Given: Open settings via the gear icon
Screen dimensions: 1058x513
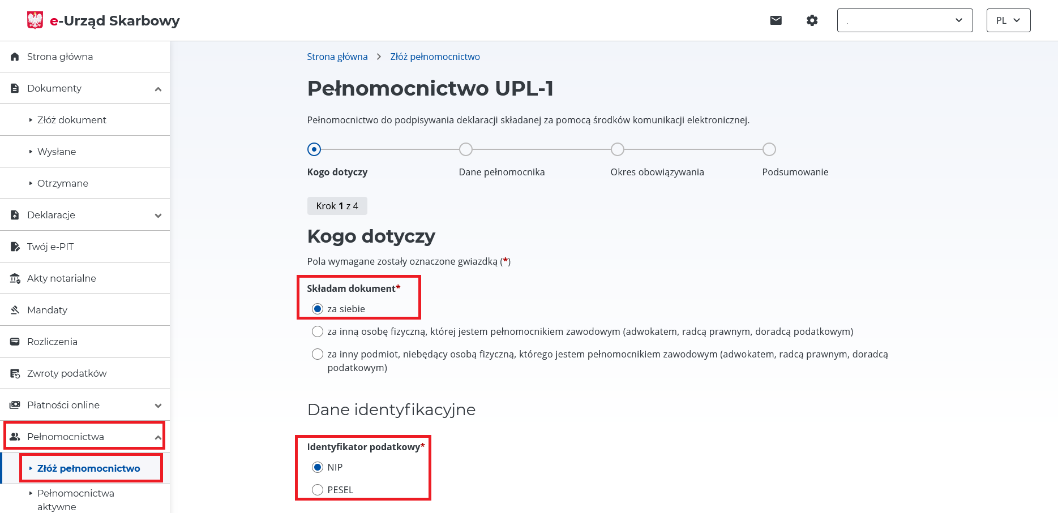Looking at the screenshot, I should click(812, 20).
